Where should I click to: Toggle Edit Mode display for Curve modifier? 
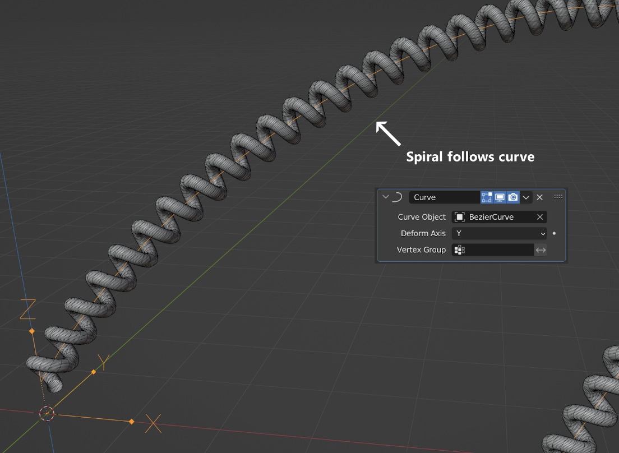pyautogui.click(x=487, y=197)
